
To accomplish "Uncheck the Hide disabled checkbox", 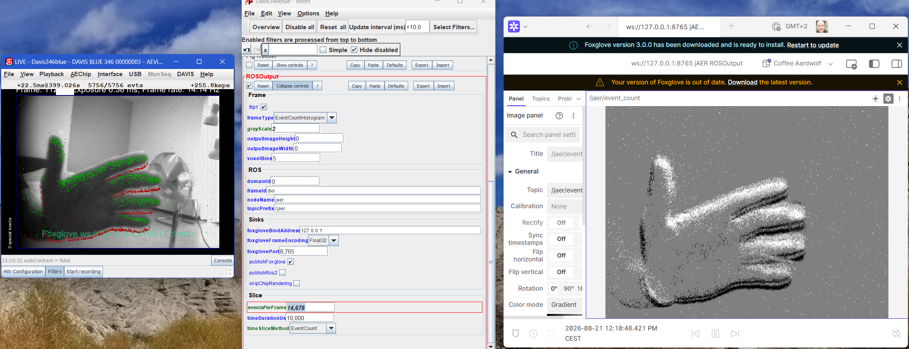I will pos(354,50).
